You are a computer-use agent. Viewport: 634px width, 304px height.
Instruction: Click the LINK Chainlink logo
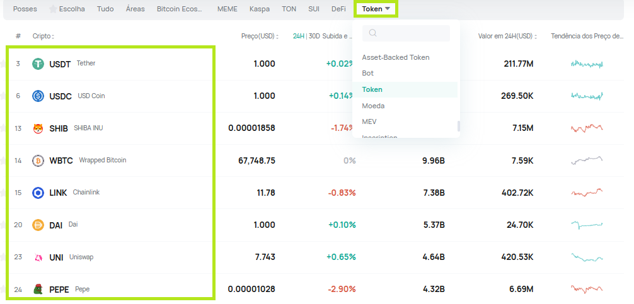[x=38, y=193]
